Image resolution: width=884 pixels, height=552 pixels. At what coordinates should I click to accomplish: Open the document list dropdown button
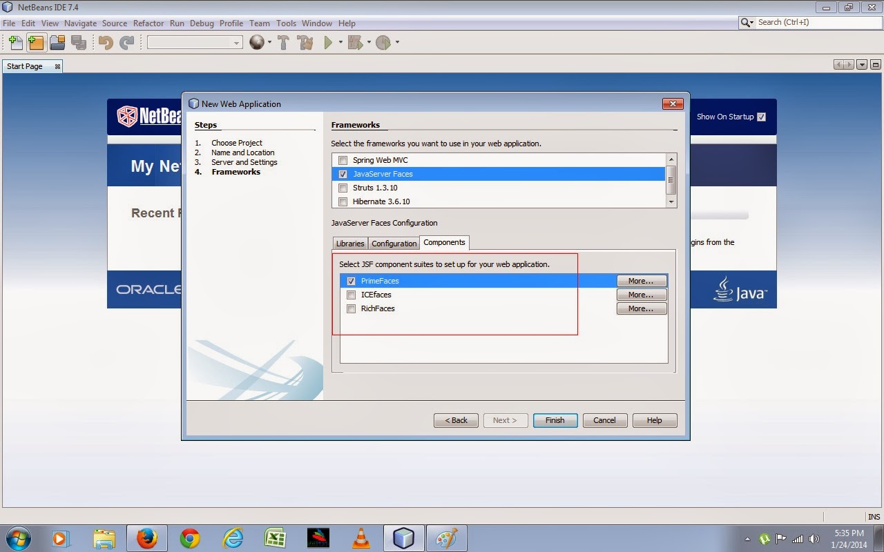(861, 65)
